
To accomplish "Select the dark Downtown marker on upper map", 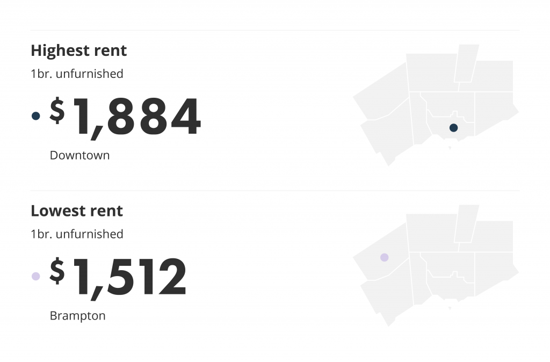I will 453,128.
